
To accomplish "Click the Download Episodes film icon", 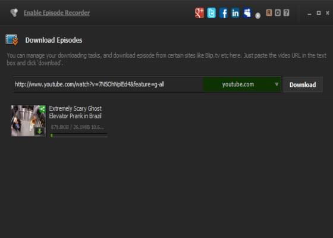I will pos(12,40).
